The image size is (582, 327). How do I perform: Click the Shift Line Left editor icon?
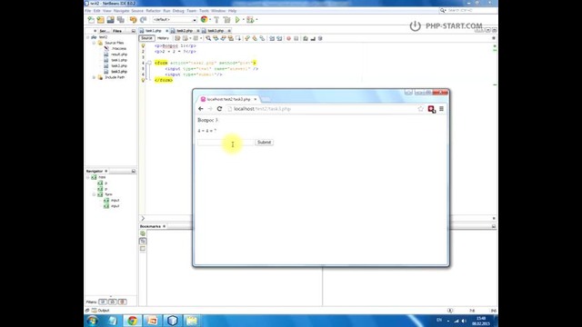click(272, 38)
